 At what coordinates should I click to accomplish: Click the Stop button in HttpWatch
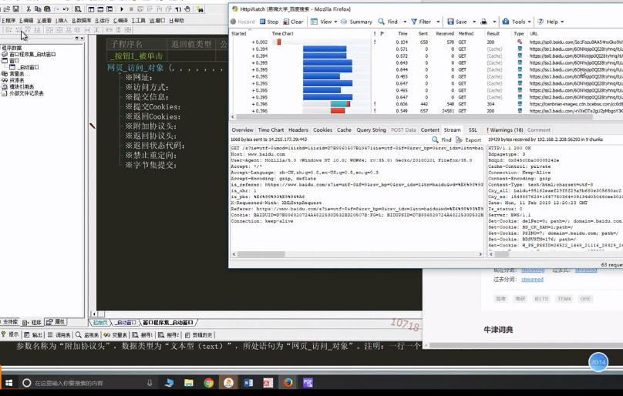point(268,22)
